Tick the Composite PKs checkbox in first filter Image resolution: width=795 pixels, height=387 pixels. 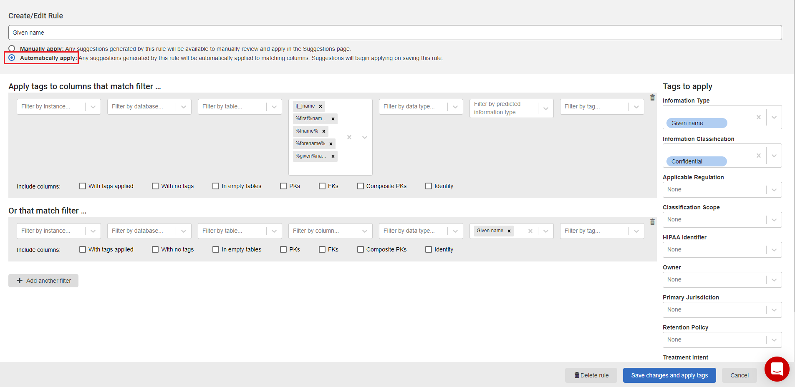pos(361,186)
